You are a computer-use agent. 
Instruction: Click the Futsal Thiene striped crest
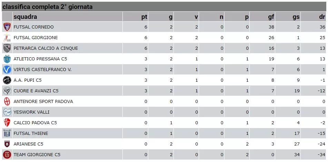point(7,133)
